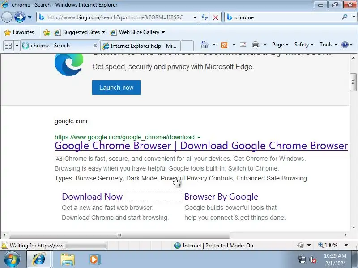Click horizontal scrollbar right arrow
358x268 pixels.
coord(345,235)
